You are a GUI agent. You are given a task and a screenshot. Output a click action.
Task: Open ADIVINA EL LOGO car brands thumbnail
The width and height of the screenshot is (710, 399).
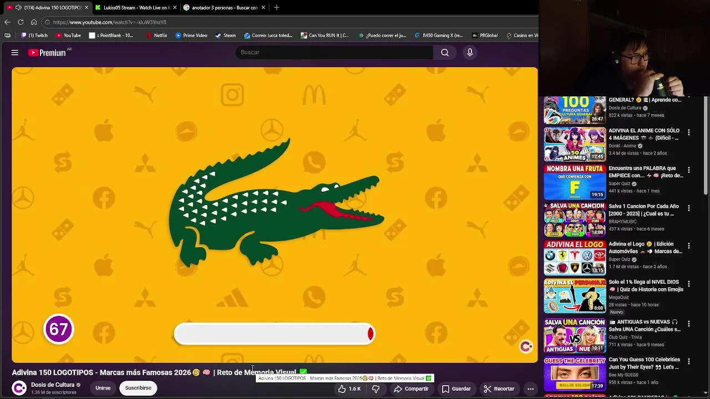pos(575,257)
